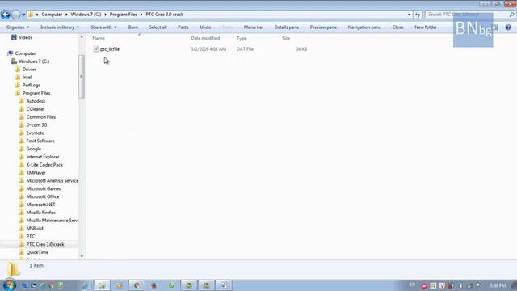Click the navigation pane scroll up arrow
Viewport: 517px width, 291px height.
click(82, 37)
